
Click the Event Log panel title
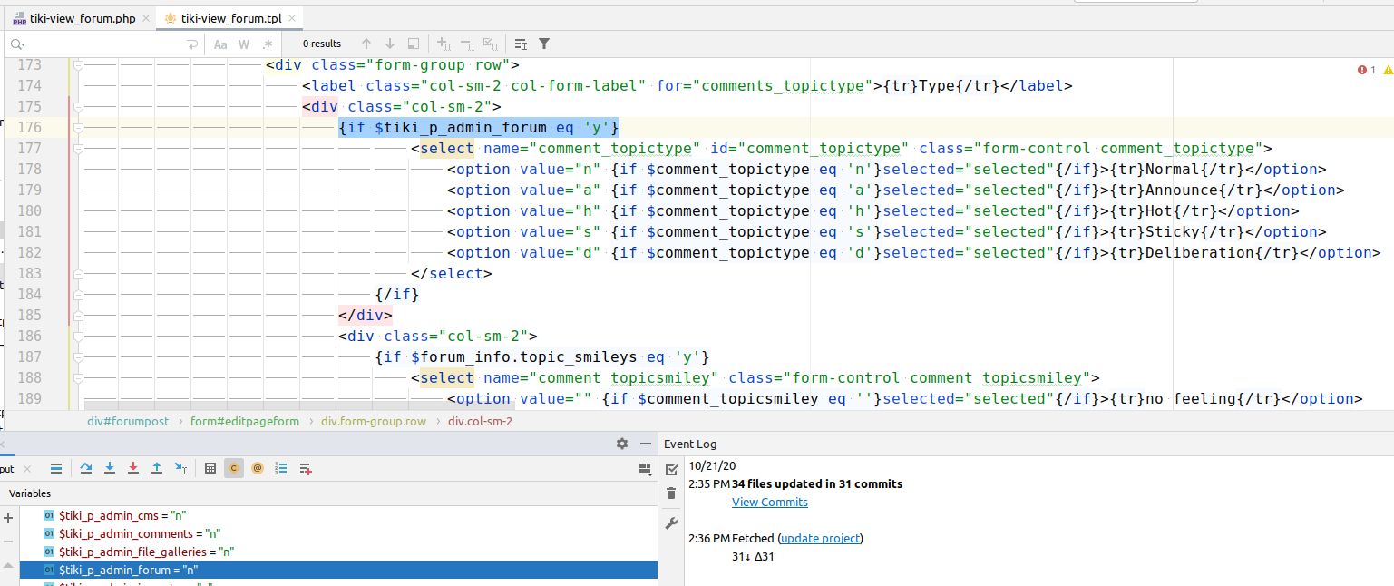[x=690, y=444]
